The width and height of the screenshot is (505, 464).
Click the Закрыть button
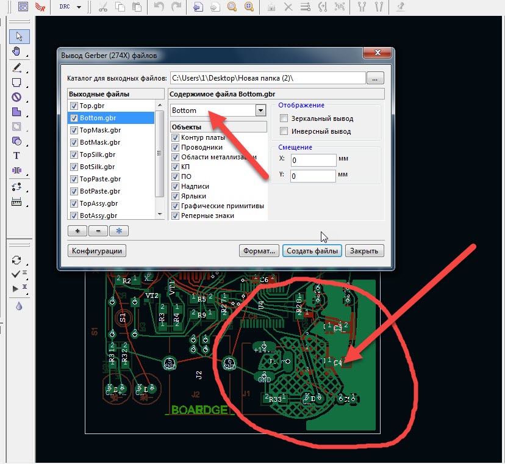click(364, 251)
